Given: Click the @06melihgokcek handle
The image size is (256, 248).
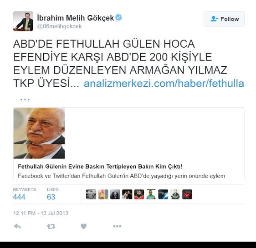Looking at the screenshot, I should point(59,26).
